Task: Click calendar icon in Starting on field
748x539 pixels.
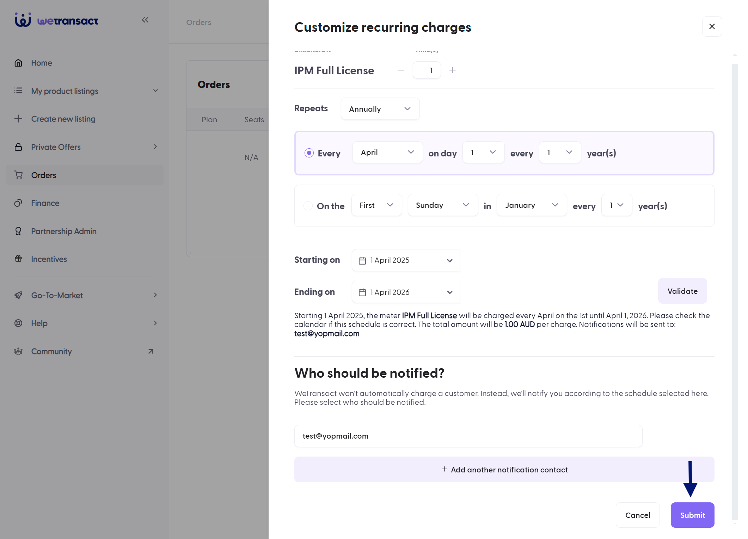Action: coord(362,261)
